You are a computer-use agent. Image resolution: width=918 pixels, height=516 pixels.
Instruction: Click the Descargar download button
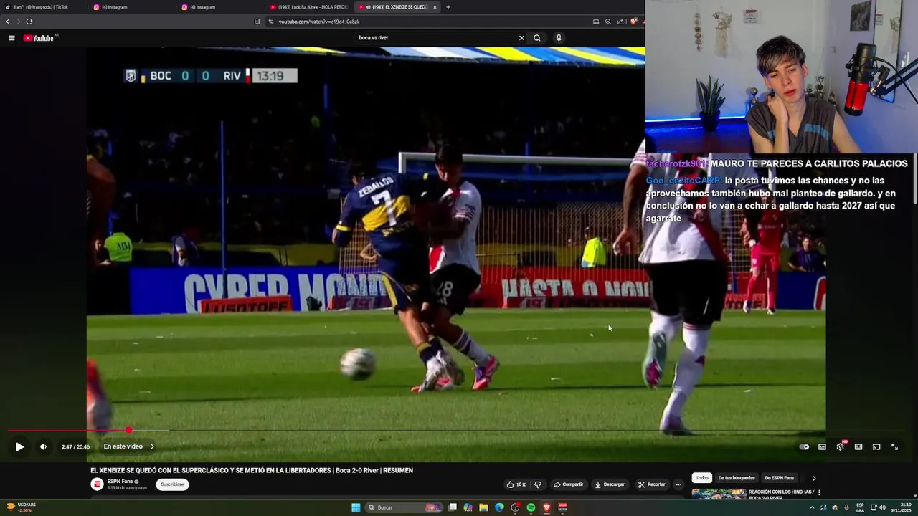(610, 484)
